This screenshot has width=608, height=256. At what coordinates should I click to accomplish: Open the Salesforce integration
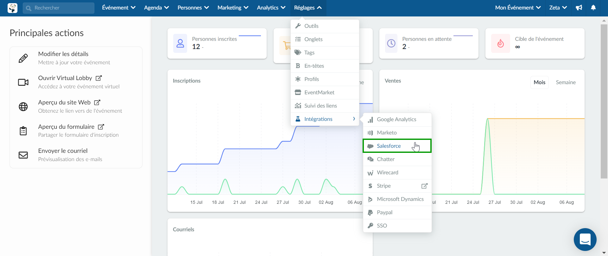pyautogui.click(x=397, y=146)
